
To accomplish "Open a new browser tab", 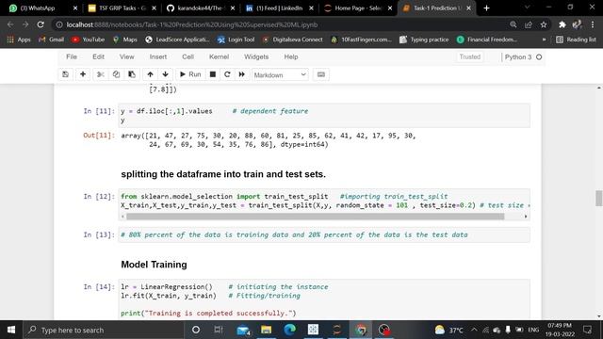I will 486,8.
